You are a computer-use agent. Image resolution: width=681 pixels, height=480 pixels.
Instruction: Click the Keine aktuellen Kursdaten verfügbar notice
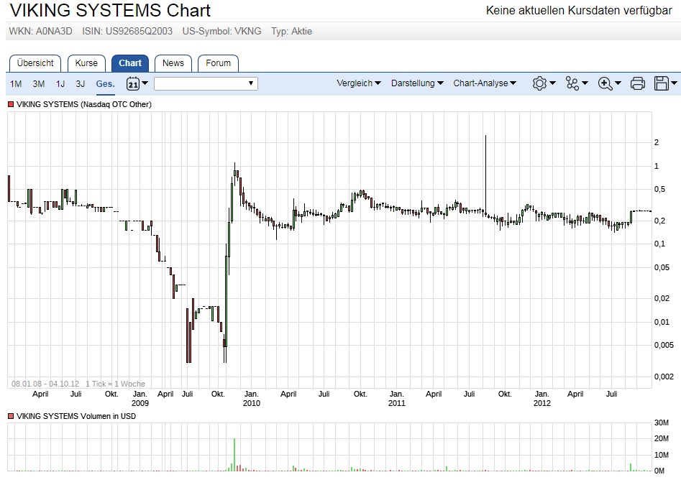pos(579,10)
